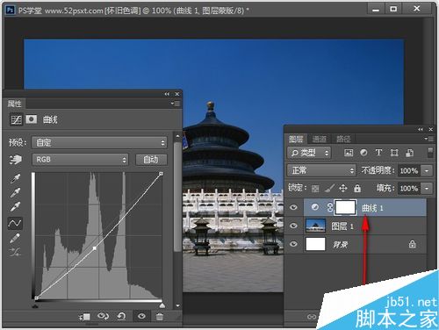
Task: Select the middle curve control point
Action: (95, 248)
